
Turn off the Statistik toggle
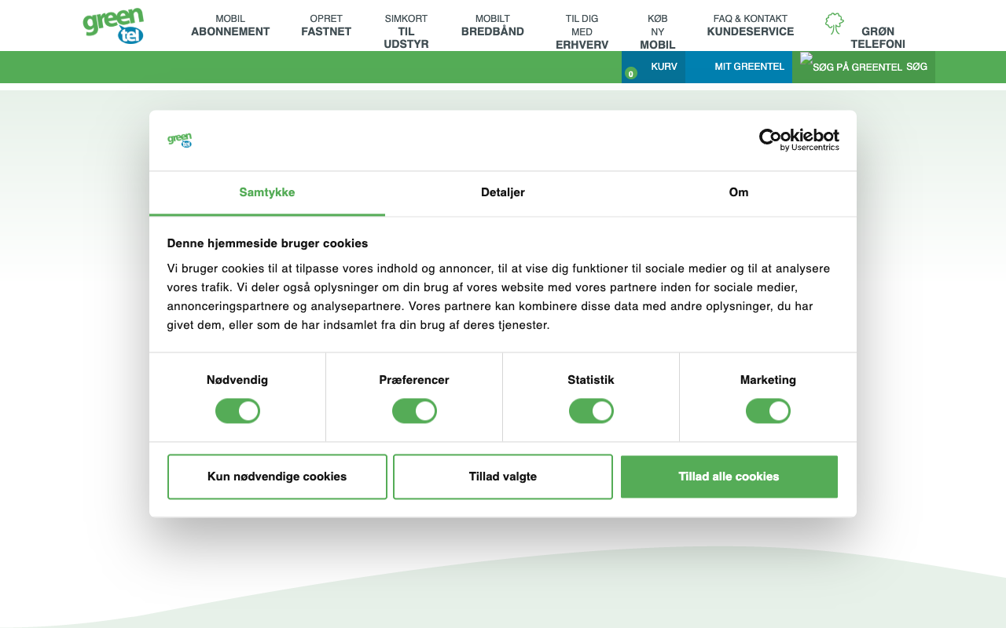(591, 411)
